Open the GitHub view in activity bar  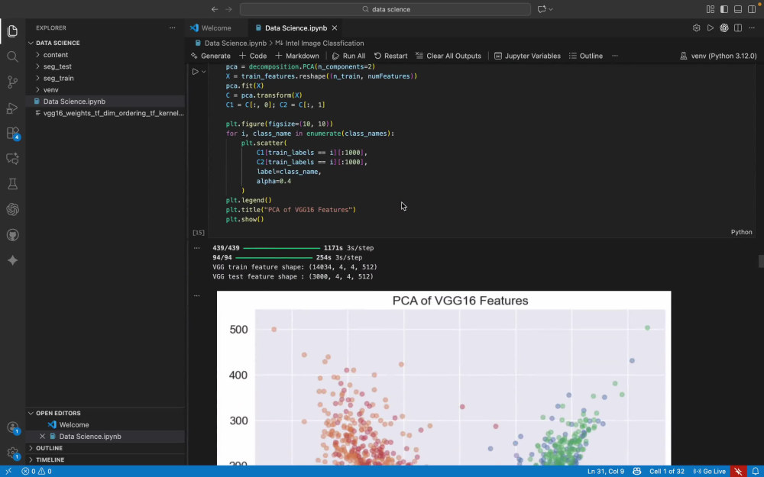(x=13, y=235)
